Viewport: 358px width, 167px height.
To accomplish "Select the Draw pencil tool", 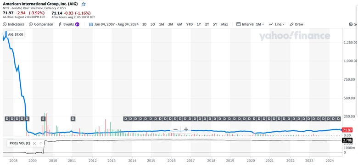I will (296, 24).
